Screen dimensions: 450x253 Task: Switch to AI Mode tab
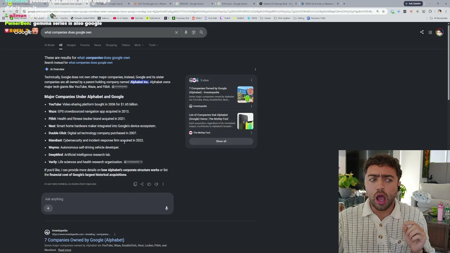coord(49,45)
